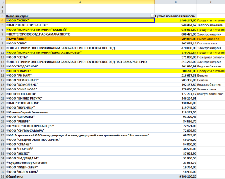Select row 8 header
This screenshot has width=225, height=179.
tap(3, 39)
